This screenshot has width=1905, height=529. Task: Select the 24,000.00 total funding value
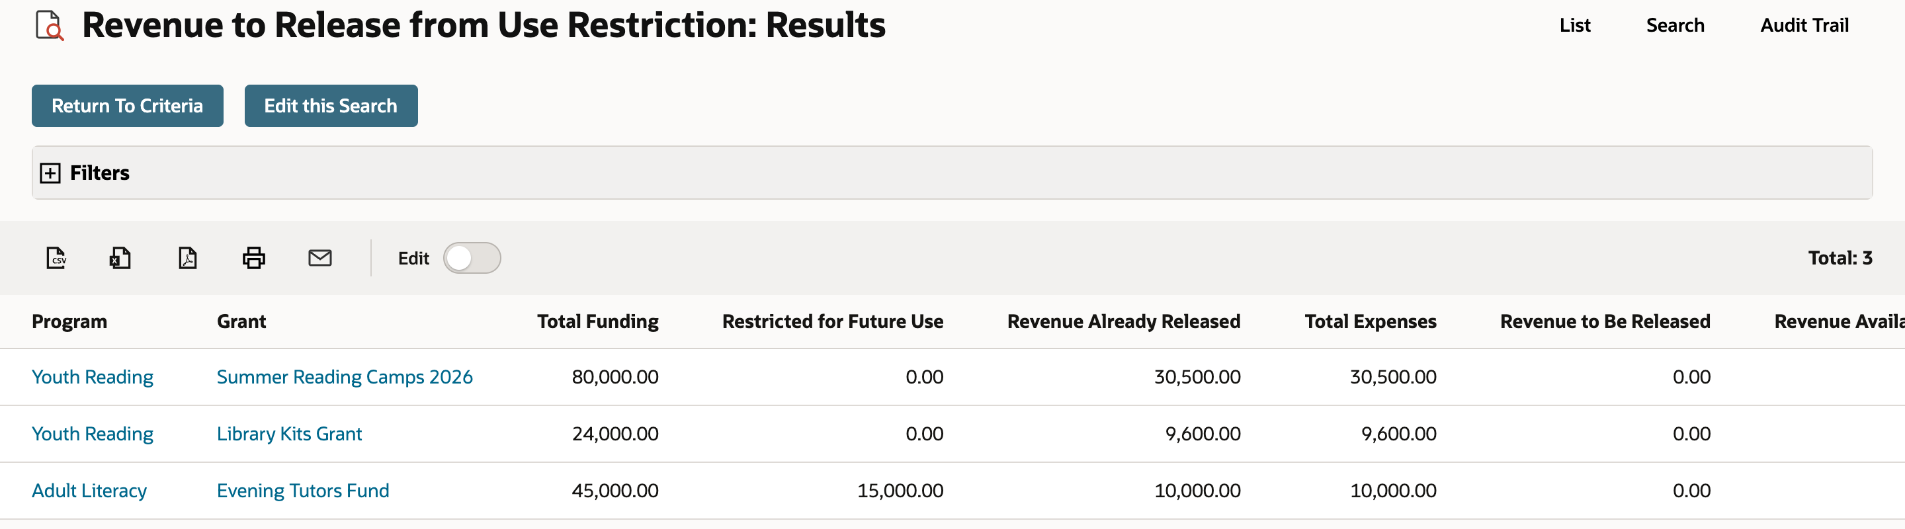(615, 434)
